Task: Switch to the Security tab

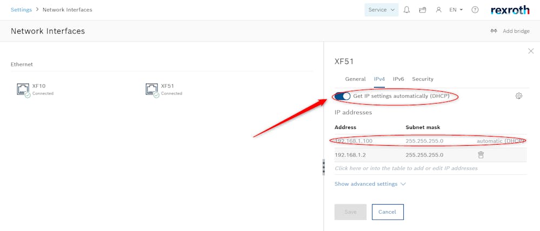Action: (423, 79)
